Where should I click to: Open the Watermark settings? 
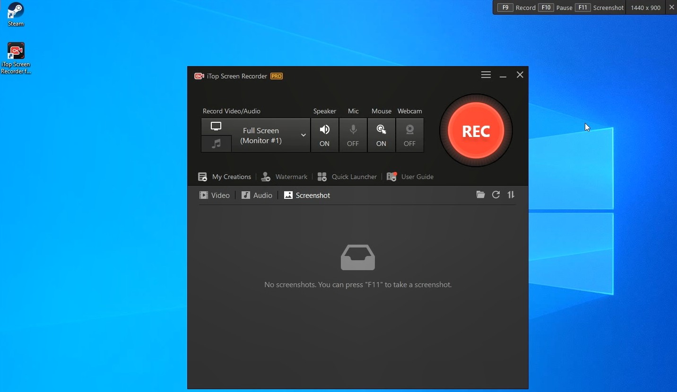285,177
